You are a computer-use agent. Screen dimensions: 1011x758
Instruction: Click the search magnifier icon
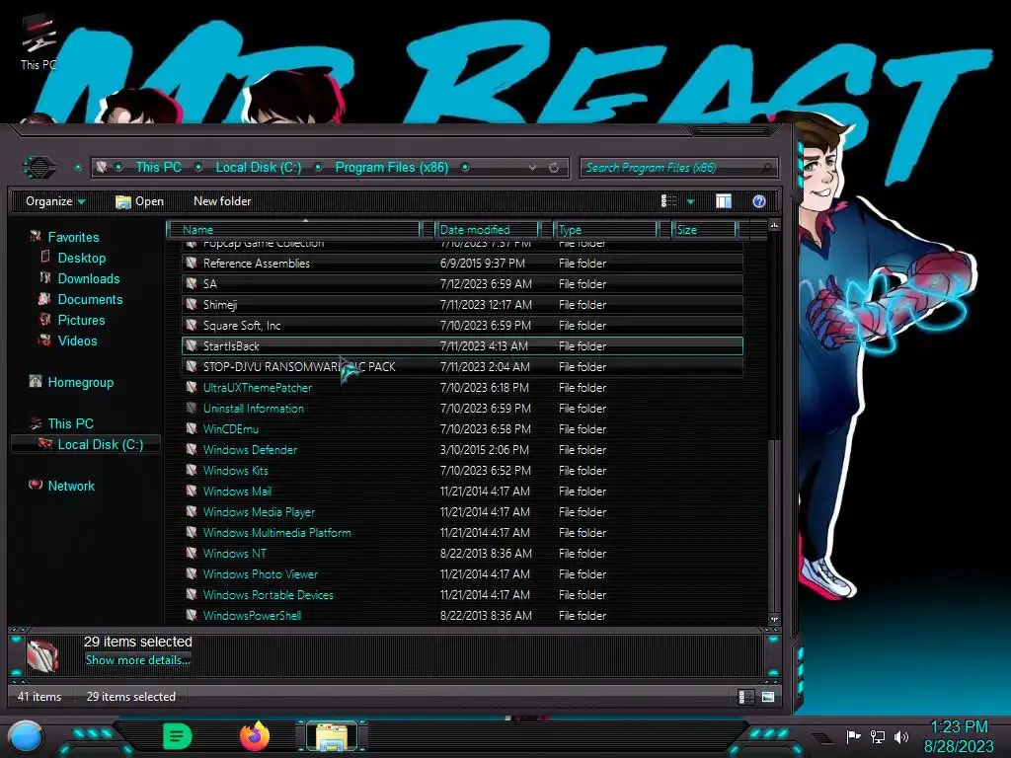(x=766, y=168)
